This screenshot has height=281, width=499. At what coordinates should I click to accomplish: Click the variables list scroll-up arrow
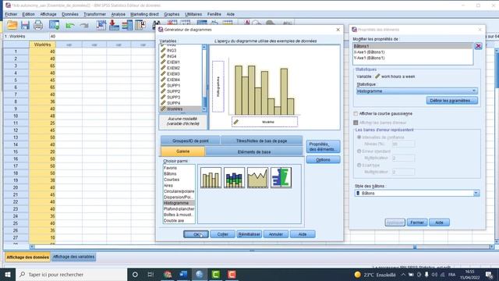click(x=204, y=47)
